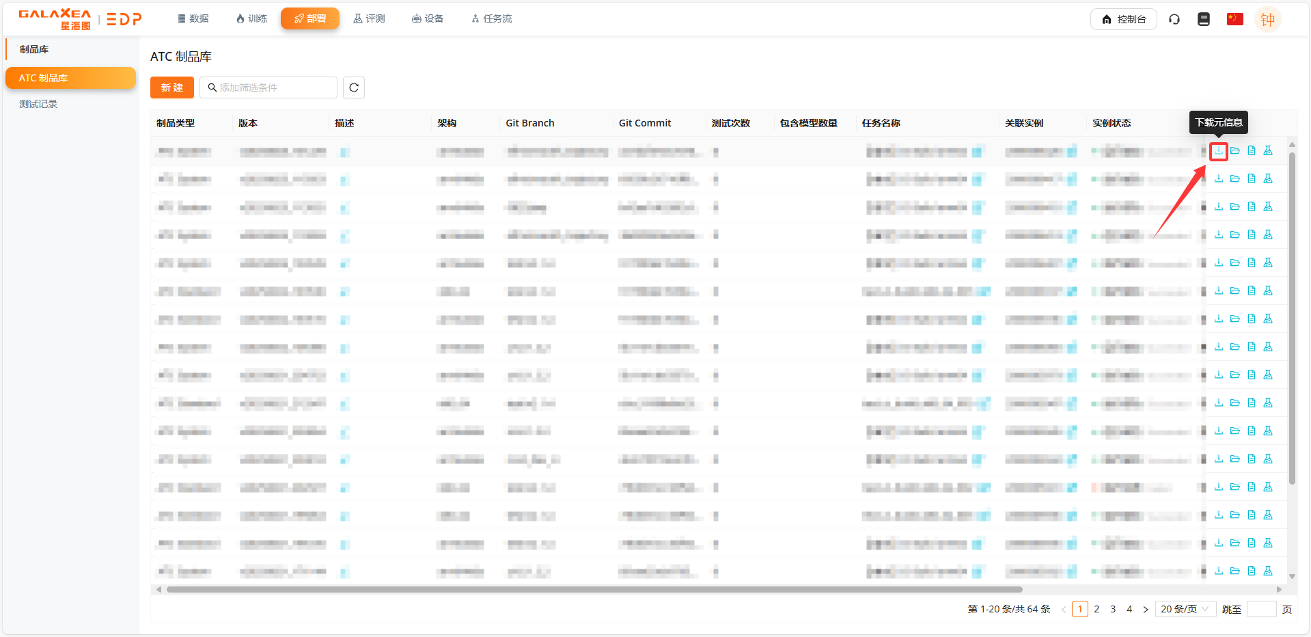The width and height of the screenshot is (1311, 637).
Task: Go to page 3 in pagination
Action: (x=1113, y=609)
